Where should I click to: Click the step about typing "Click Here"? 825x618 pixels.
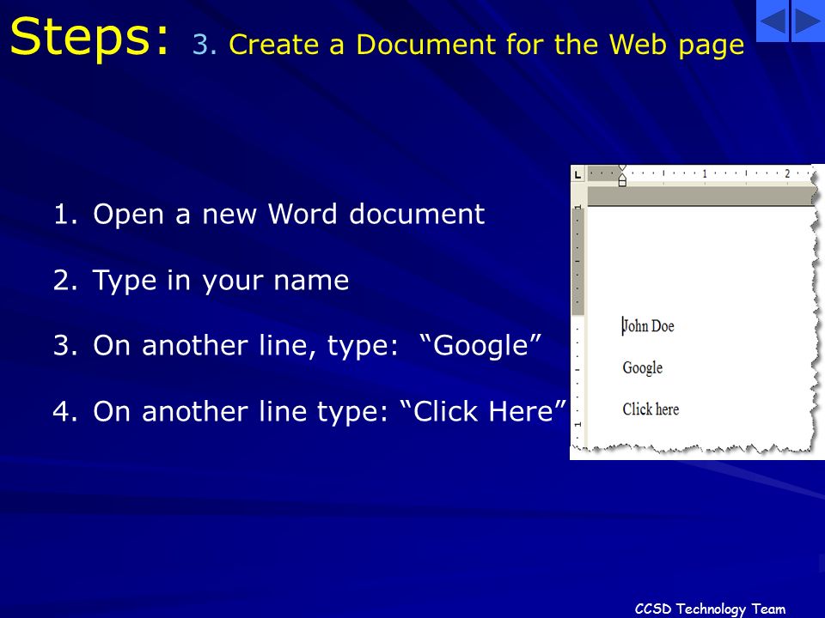tap(329, 411)
